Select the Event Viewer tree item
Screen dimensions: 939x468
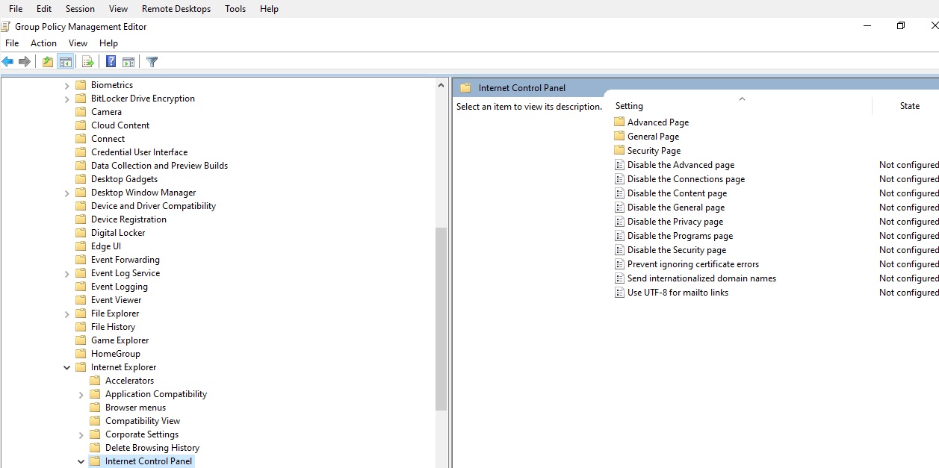(x=116, y=300)
